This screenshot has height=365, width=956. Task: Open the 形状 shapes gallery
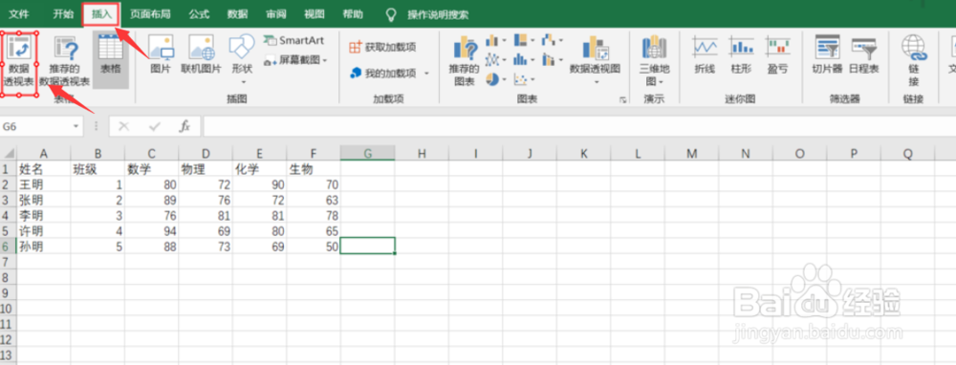(x=242, y=58)
